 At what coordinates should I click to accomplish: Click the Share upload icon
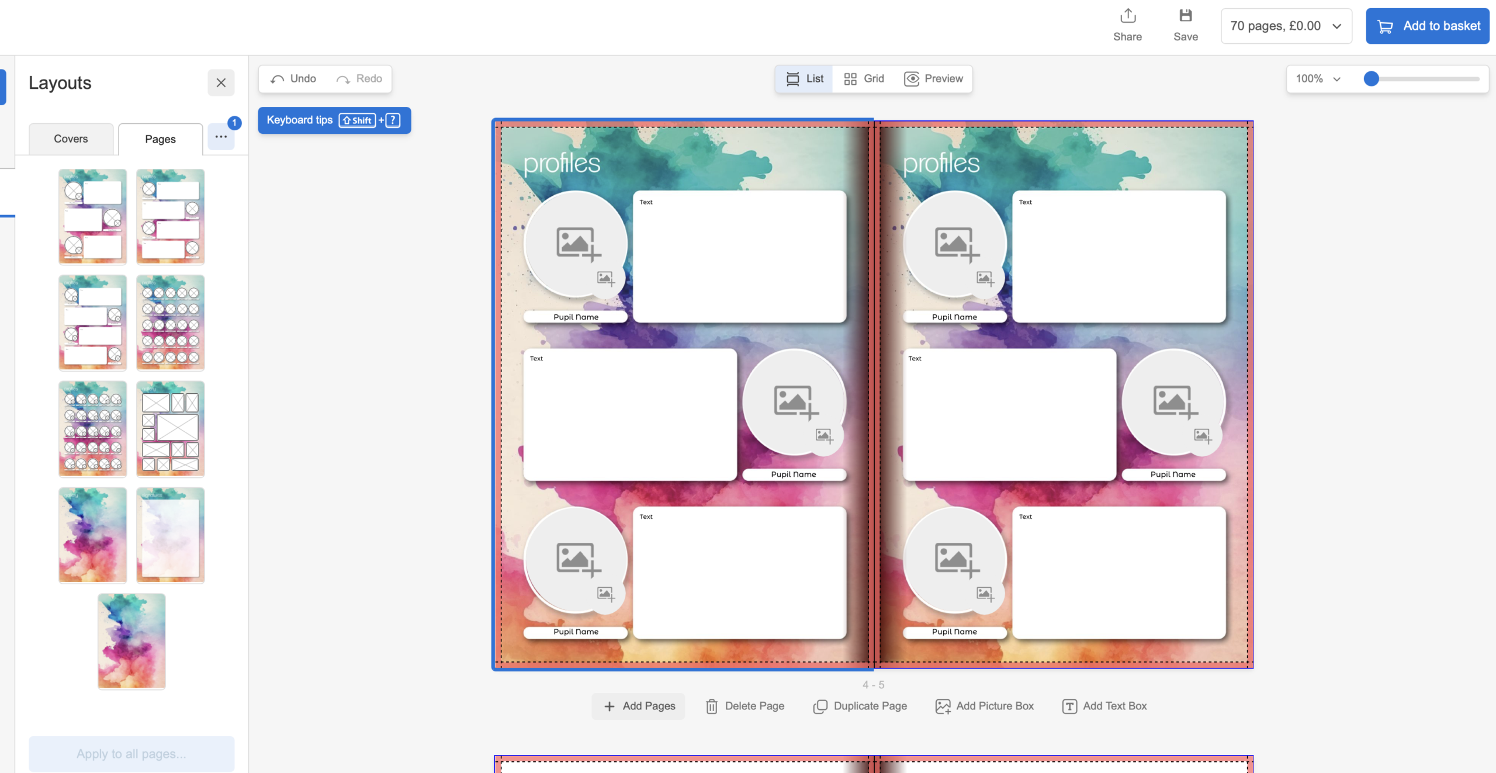tap(1128, 16)
